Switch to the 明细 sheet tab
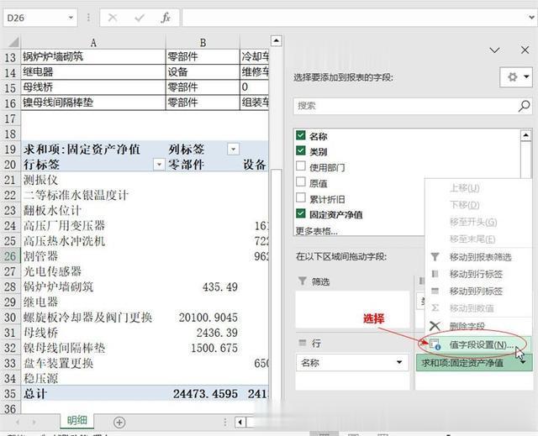Image resolution: width=538 pixels, height=436 pixels. pyautogui.click(x=76, y=421)
